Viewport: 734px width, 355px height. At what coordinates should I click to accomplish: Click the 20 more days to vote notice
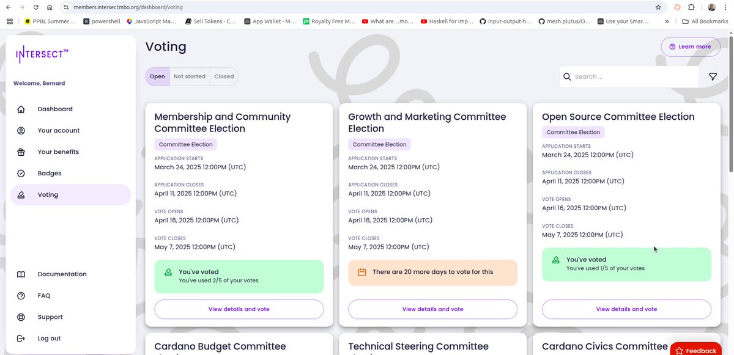pyautogui.click(x=432, y=272)
